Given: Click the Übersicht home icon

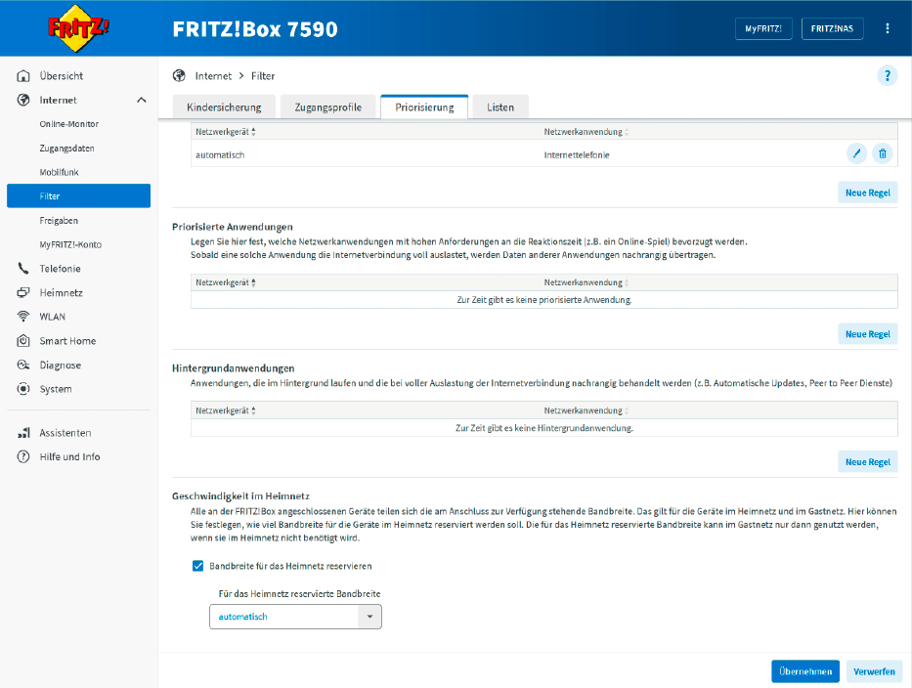Looking at the screenshot, I should (x=23, y=75).
